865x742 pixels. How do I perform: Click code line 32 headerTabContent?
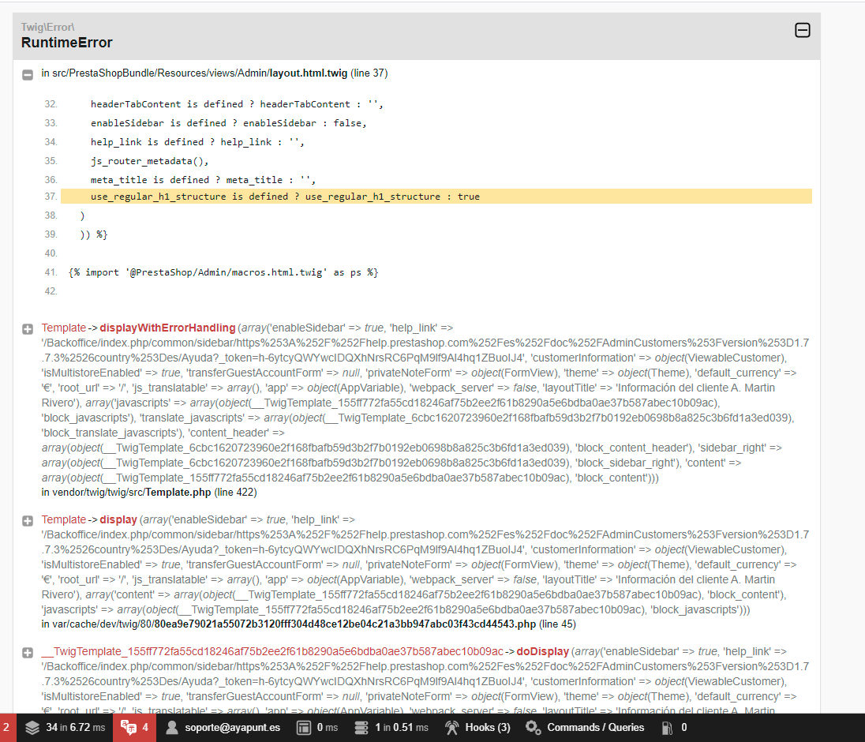pyautogui.click(x=237, y=104)
